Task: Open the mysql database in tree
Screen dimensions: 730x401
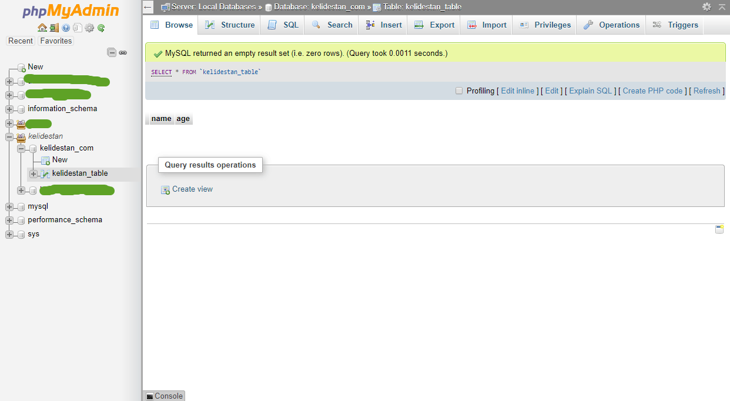Action: (38, 206)
